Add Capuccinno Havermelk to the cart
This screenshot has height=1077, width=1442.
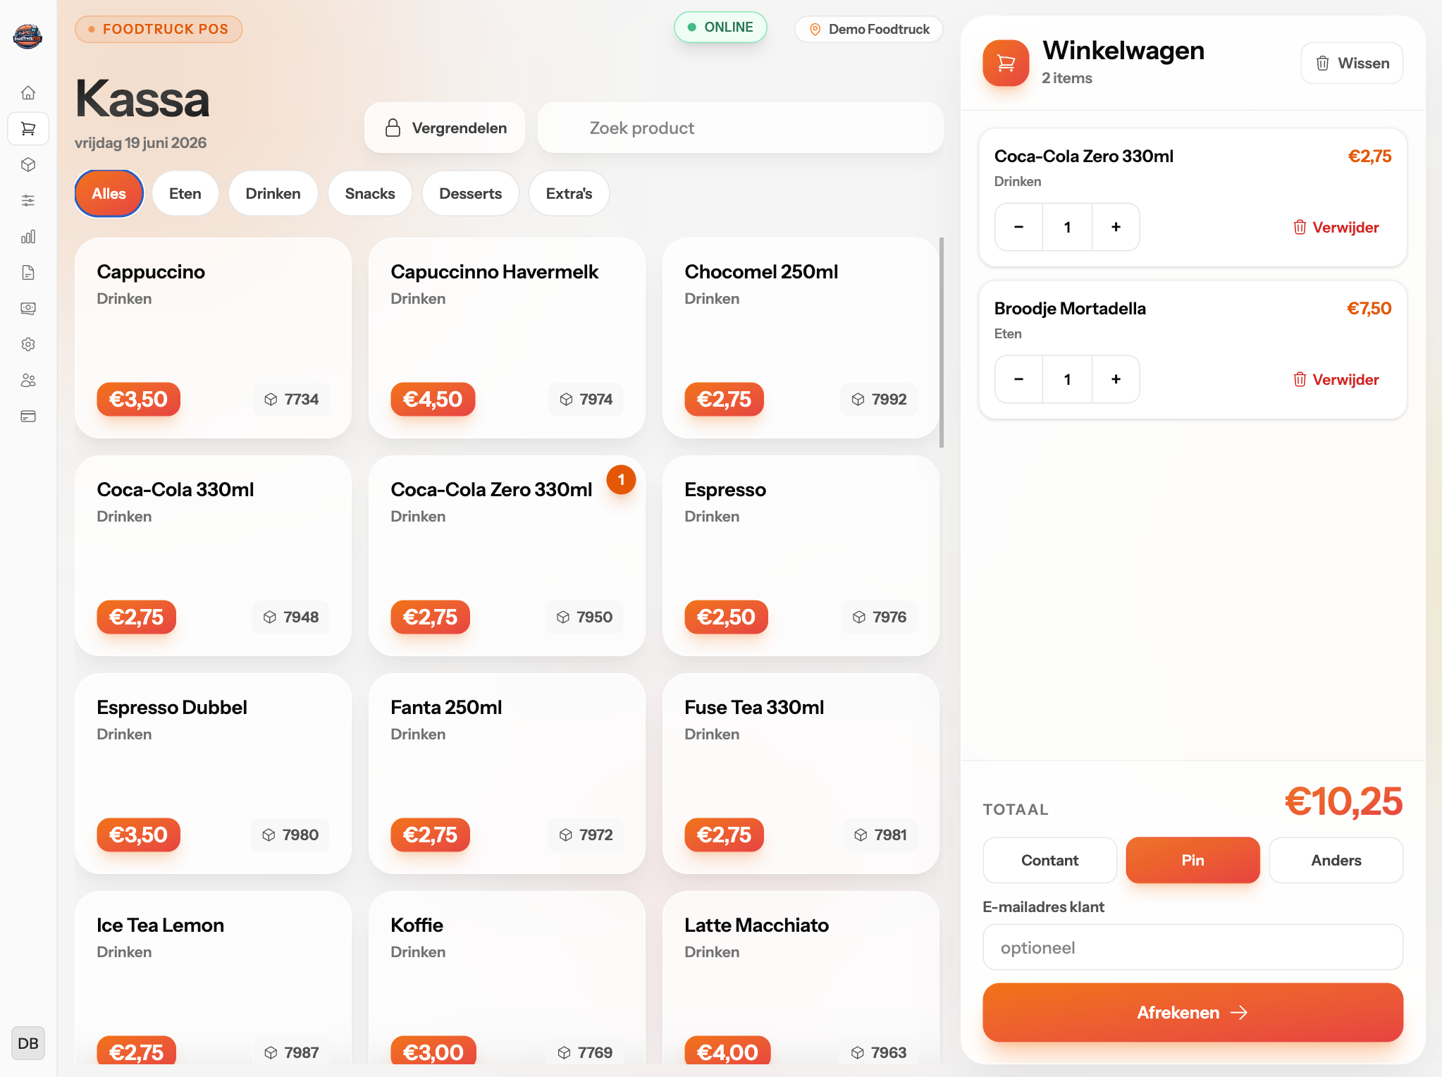[x=507, y=338]
